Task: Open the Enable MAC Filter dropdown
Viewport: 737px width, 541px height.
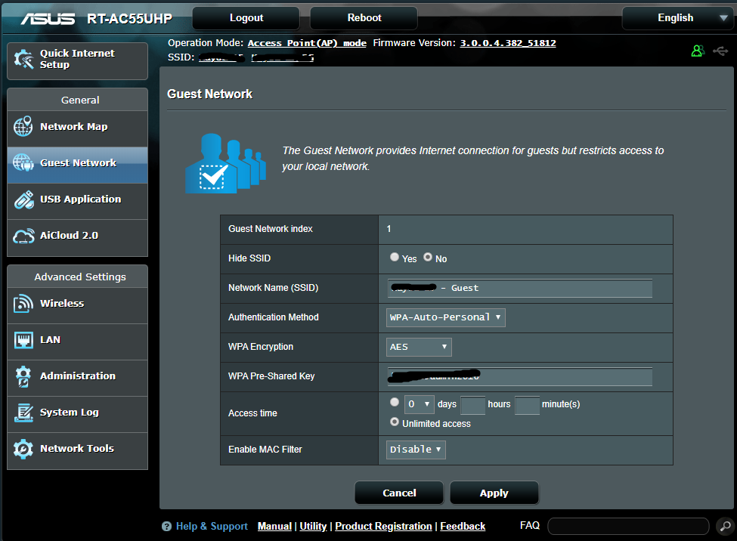Action: point(416,450)
